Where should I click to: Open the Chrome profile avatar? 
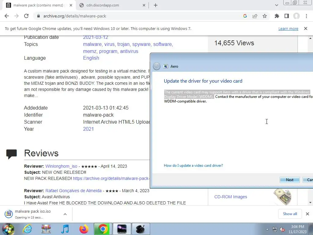[296, 16]
